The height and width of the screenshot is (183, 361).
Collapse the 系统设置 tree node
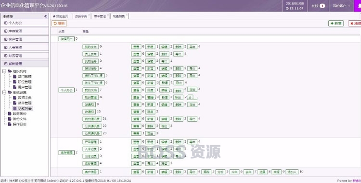(4, 92)
